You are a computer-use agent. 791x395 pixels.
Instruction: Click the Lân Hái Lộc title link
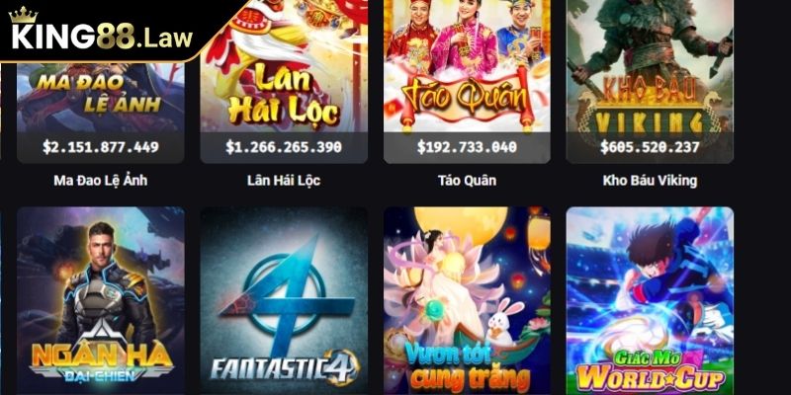[x=284, y=180]
